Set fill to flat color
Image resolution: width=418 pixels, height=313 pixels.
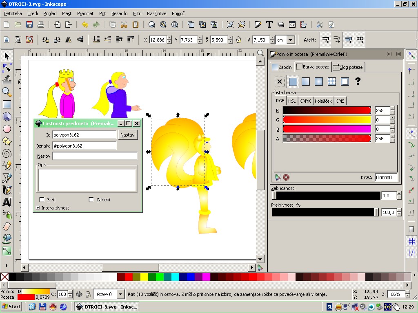pos(292,82)
